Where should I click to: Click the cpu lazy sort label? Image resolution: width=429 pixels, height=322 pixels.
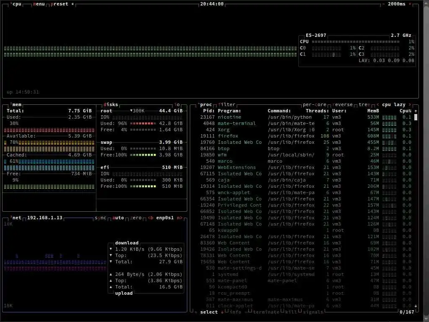coord(394,104)
